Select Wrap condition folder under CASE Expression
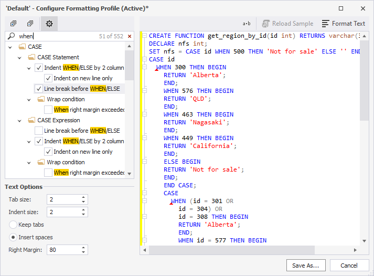374x276 pixels. 61,162
